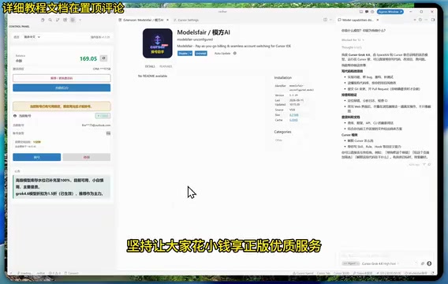
Task: Click the dark chat icon in the title bar
Action: (x=367, y=12)
